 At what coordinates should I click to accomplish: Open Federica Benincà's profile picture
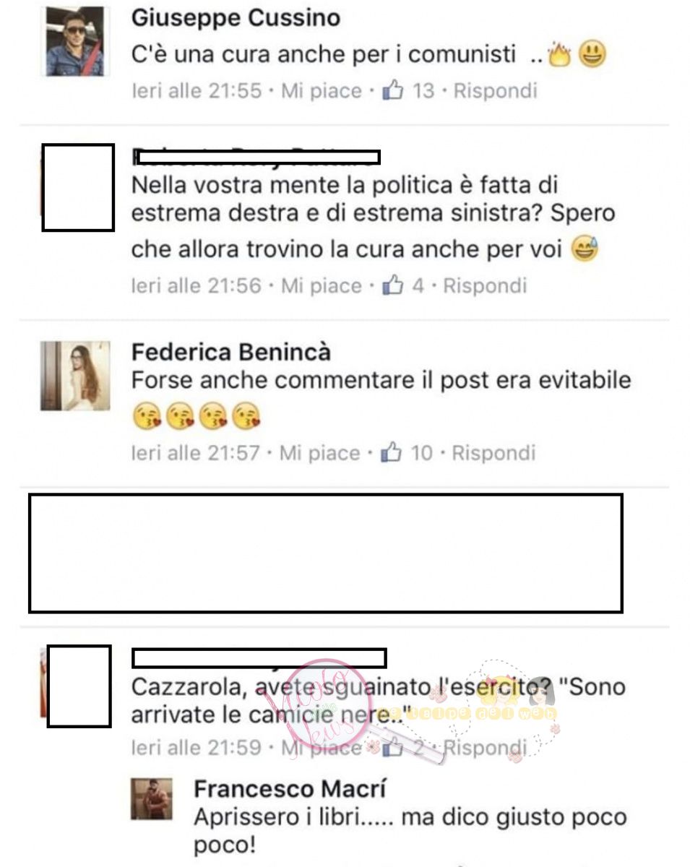pyautogui.click(x=75, y=376)
